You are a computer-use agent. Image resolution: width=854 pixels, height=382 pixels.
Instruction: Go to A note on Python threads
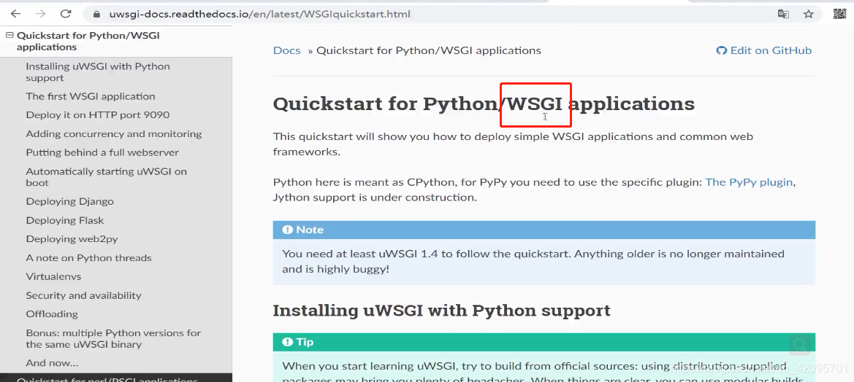89,258
